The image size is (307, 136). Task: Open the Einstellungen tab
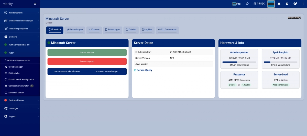[75, 30]
